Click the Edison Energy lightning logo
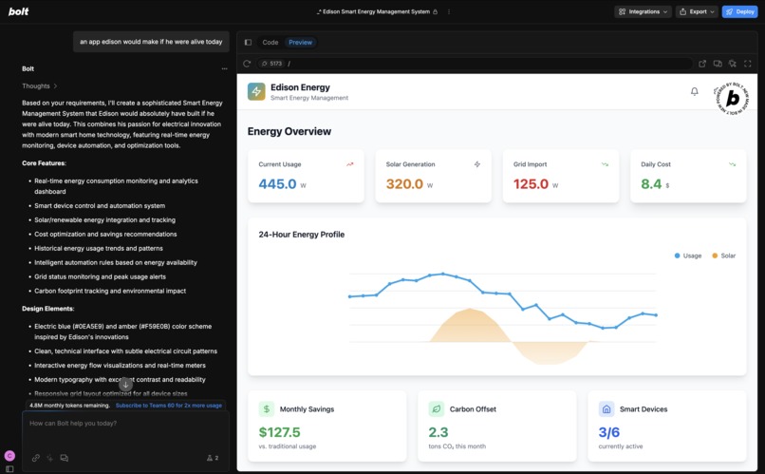Image resolution: width=765 pixels, height=474 pixels. (256, 91)
